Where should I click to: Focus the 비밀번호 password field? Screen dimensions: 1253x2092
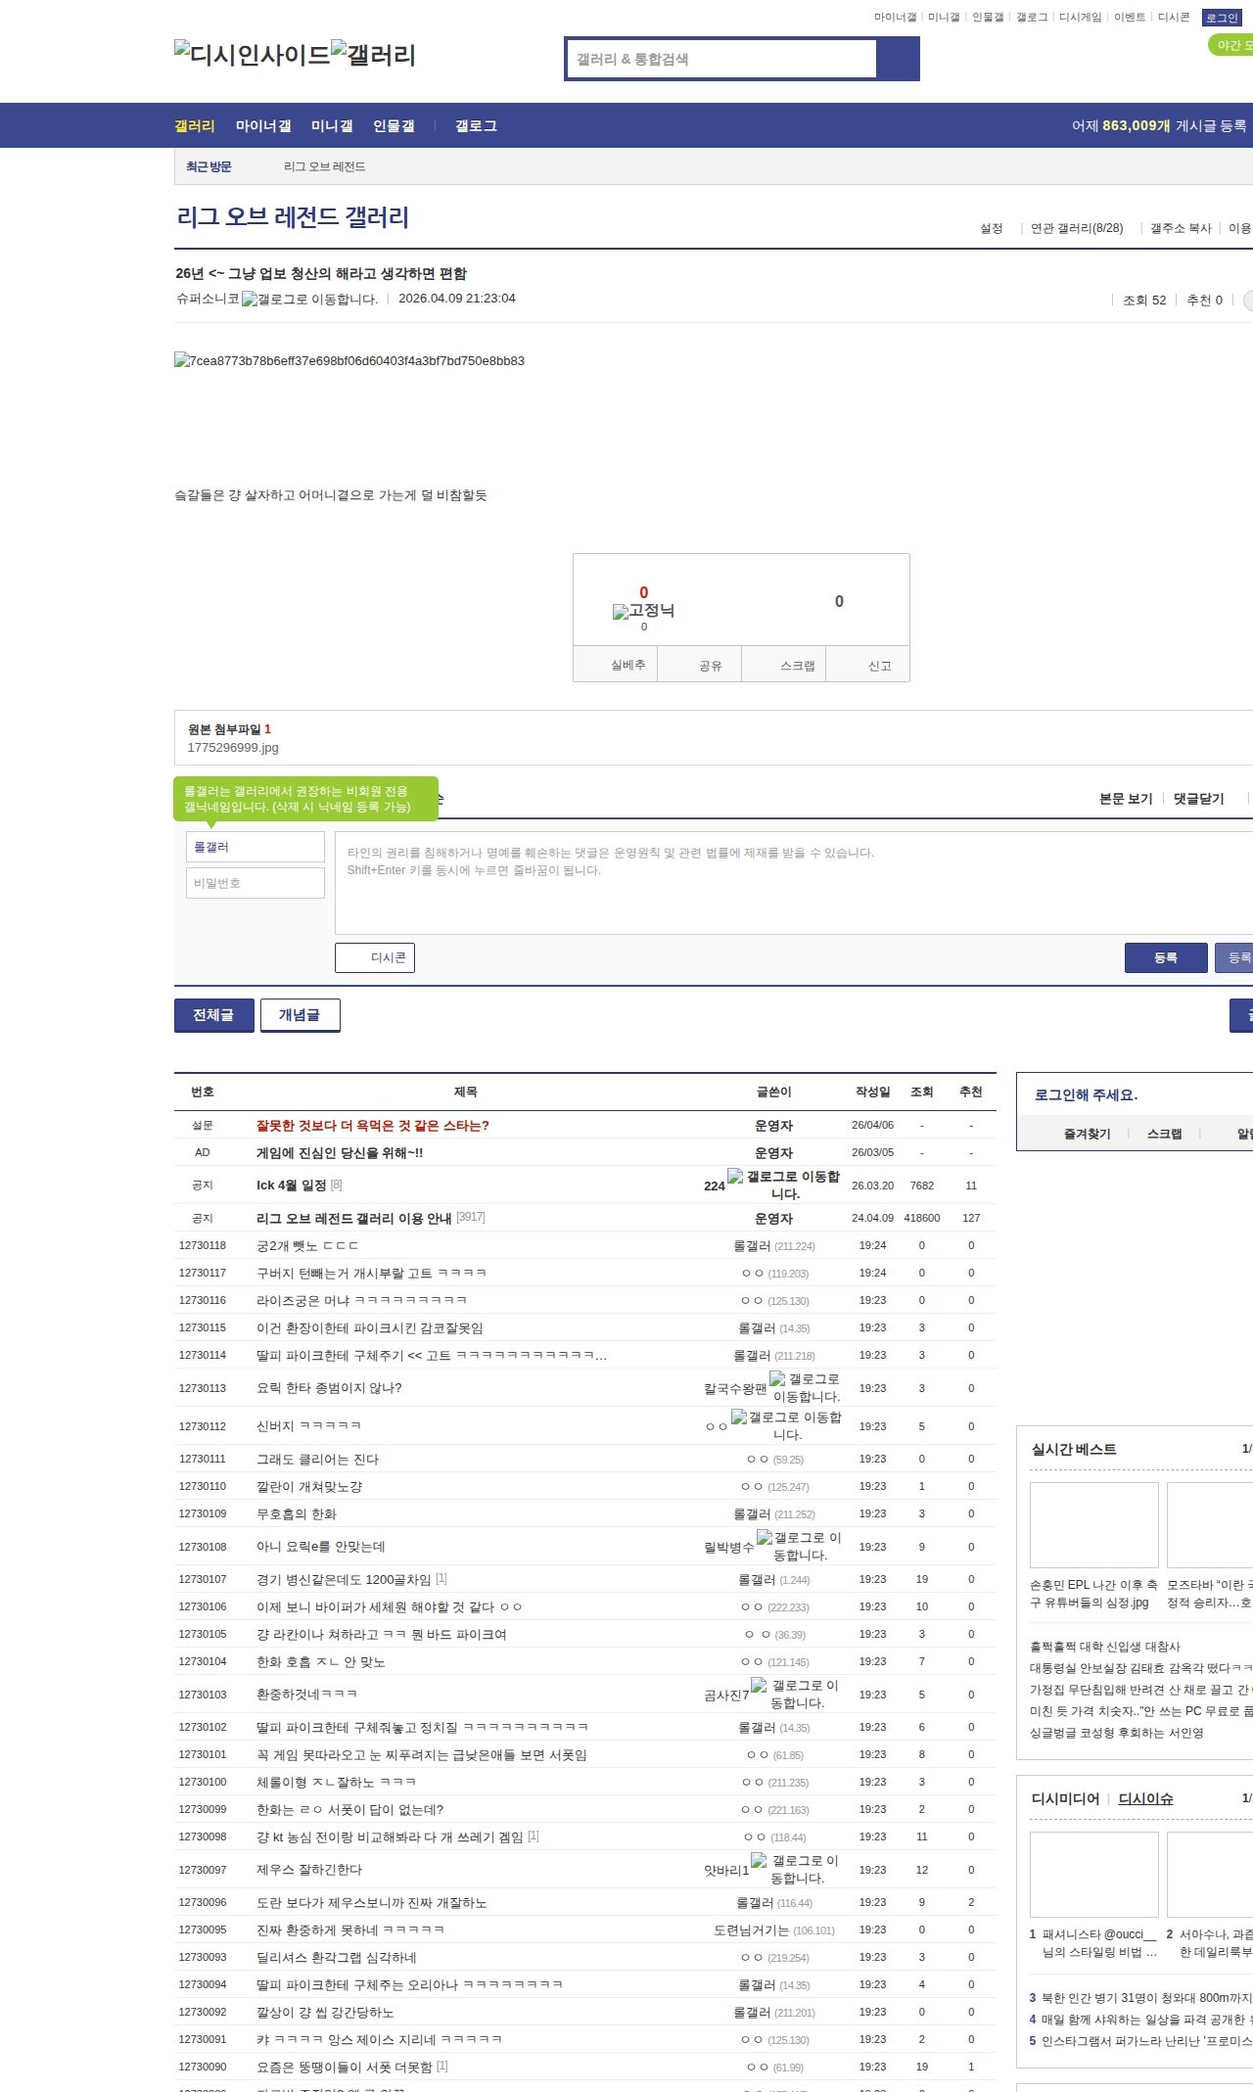[255, 883]
